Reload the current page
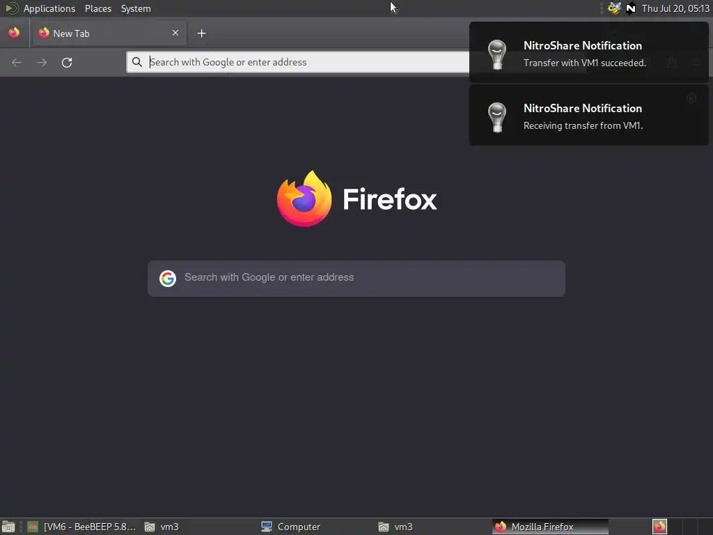The width and height of the screenshot is (713, 535). point(67,62)
